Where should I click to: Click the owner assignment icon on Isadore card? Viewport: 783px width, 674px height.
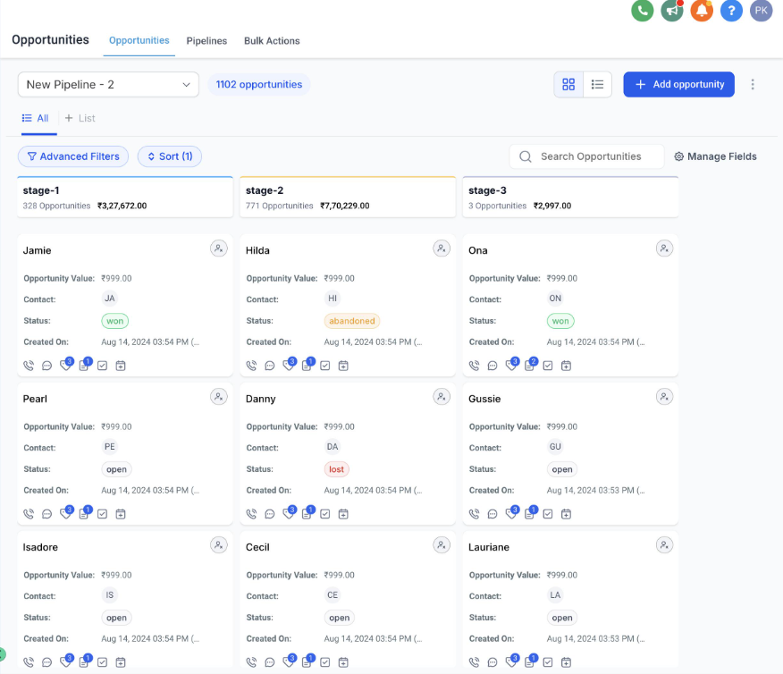219,544
